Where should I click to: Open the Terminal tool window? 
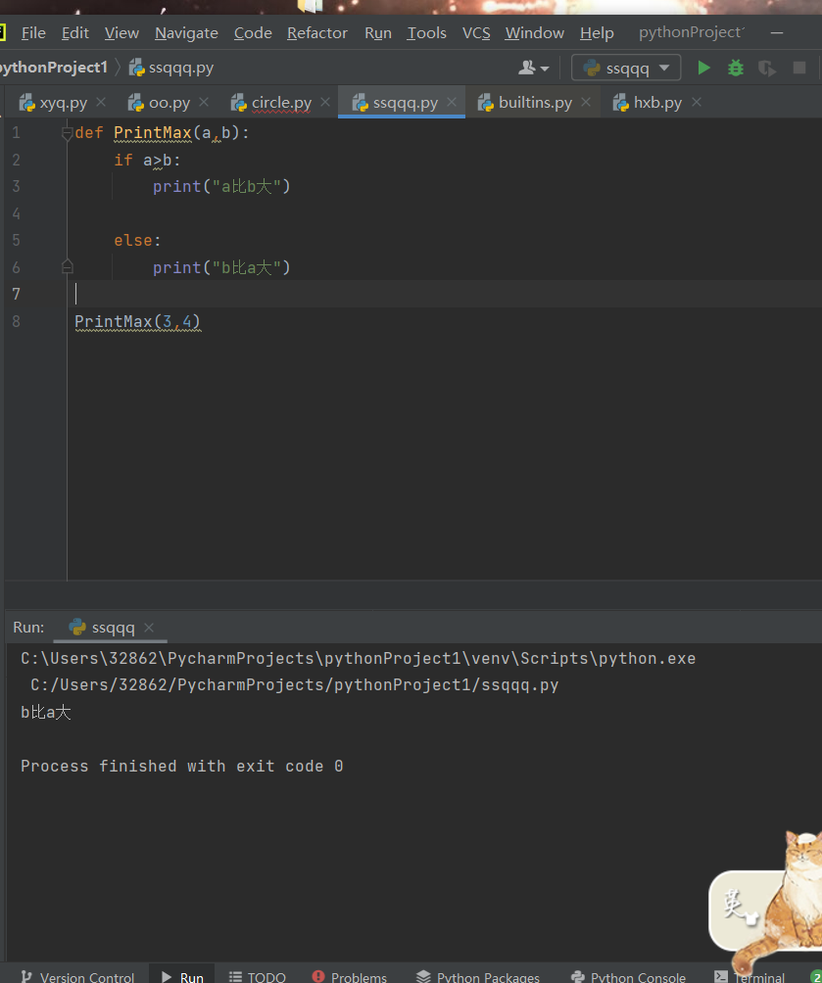(x=749, y=976)
